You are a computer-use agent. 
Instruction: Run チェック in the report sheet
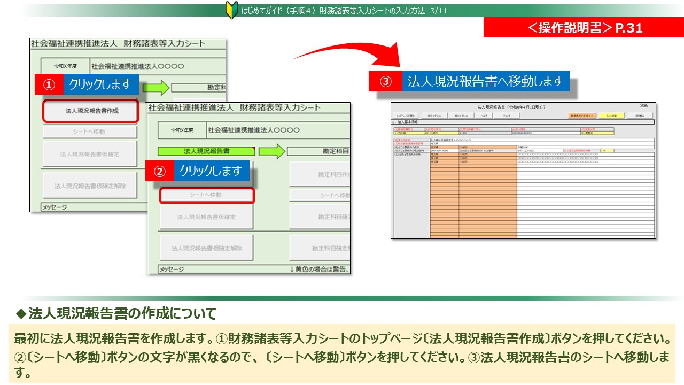(x=507, y=115)
